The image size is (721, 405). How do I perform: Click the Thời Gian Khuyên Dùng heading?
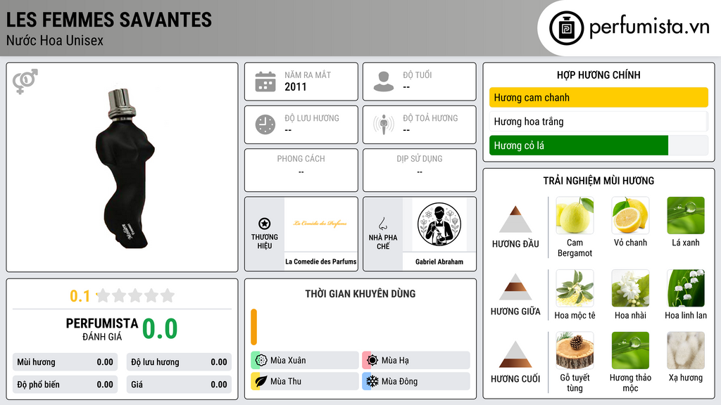(360, 294)
